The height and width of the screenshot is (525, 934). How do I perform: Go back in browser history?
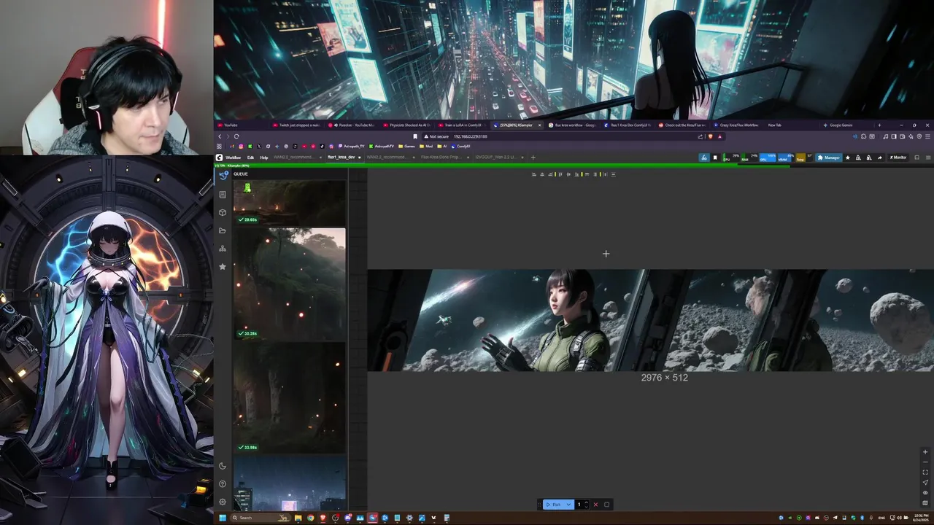tap(220, 136)
